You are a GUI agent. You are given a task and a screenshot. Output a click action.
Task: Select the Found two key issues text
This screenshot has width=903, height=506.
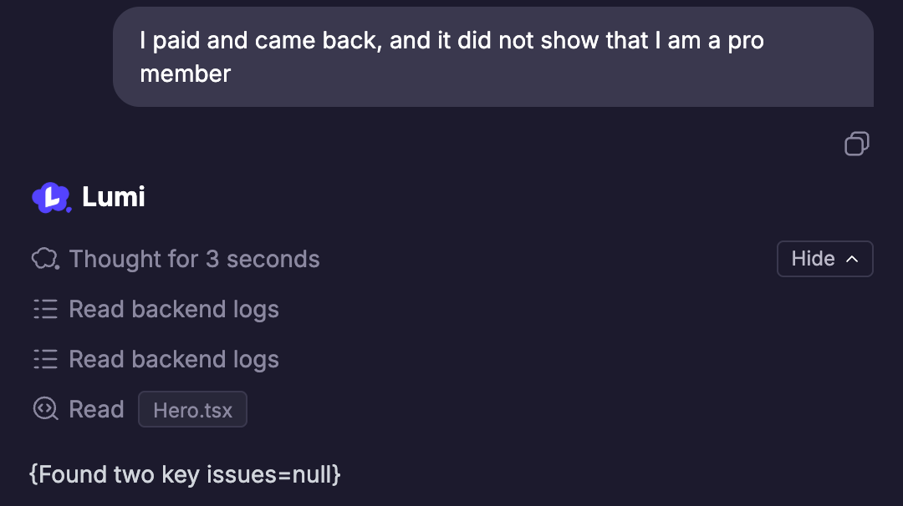[x=184, y=474]
